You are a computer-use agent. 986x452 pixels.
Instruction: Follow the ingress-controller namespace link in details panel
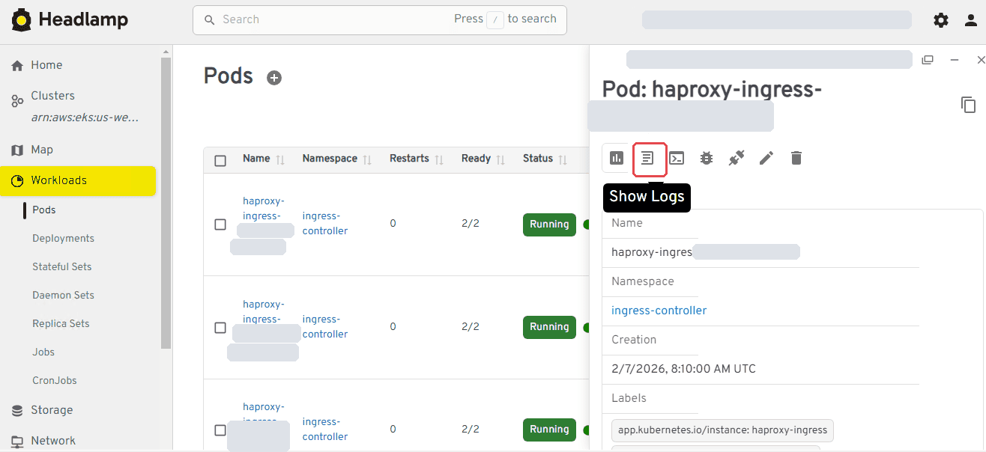point(659,311)
